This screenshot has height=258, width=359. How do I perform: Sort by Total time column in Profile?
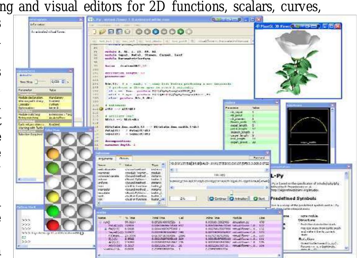[x=164, y=218]
